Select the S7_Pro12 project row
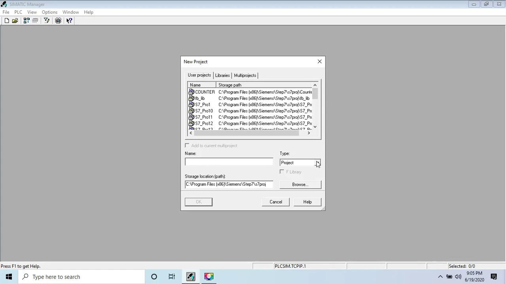 [250, 123]
